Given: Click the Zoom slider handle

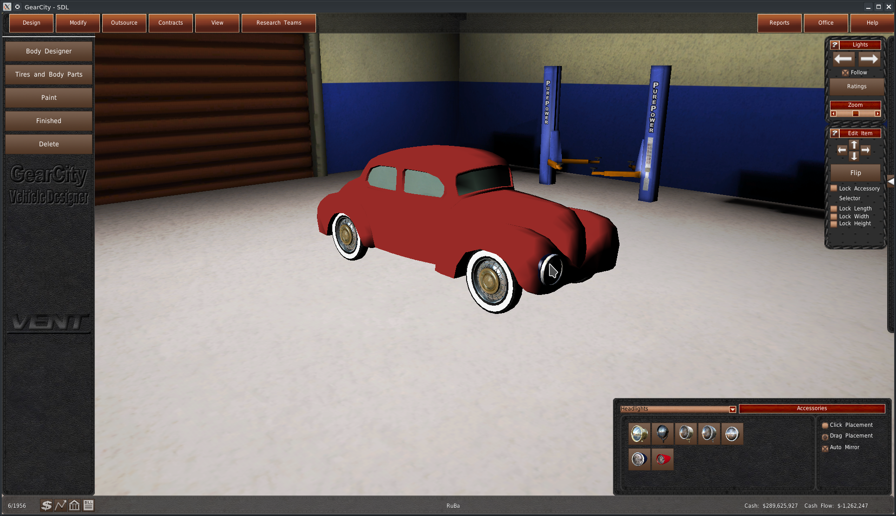Looking at the screenshot, I should click(856, 114).
